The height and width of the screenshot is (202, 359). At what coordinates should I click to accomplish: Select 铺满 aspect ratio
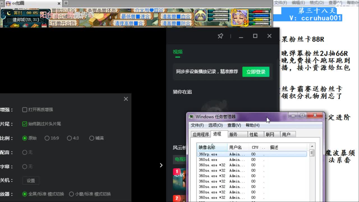(x=91, y=138)
